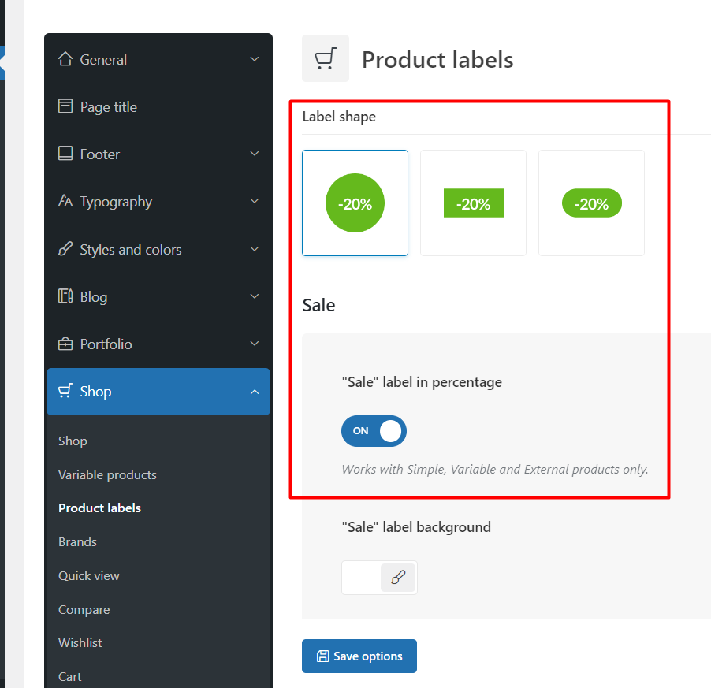Expand the Typography section chevron

pyautogui.click(x=255, y=201)
